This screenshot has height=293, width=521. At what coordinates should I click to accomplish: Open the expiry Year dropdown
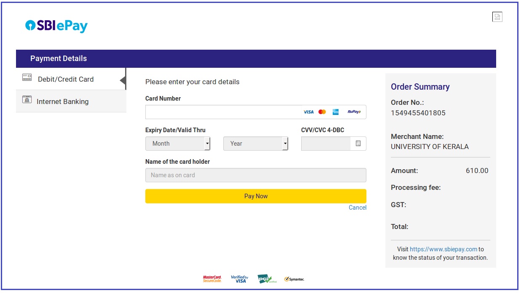[256, 144]
